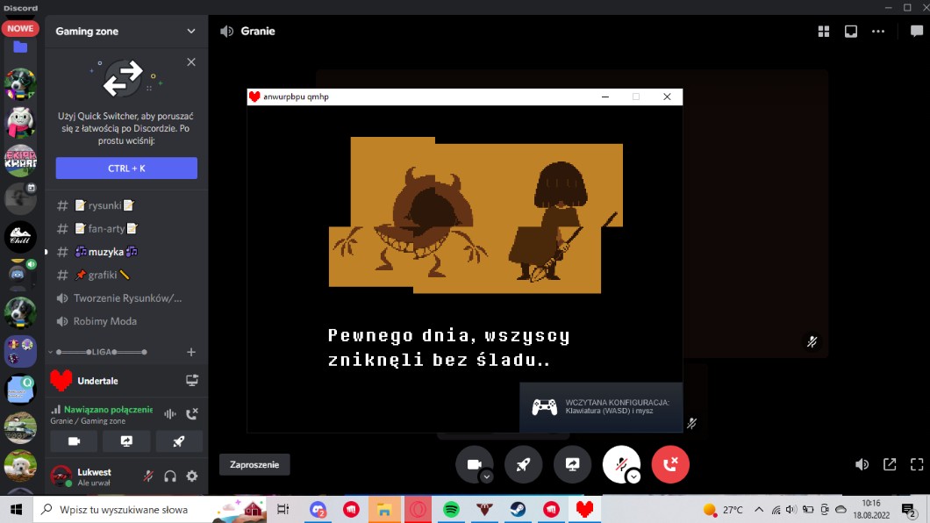Collapse the LIGA channel category
This screenshot has height=523, width=930.
click(97, 352)
